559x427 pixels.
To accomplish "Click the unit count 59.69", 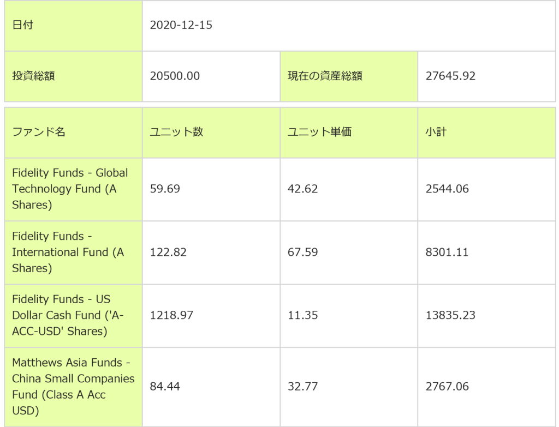I will 165,189.
